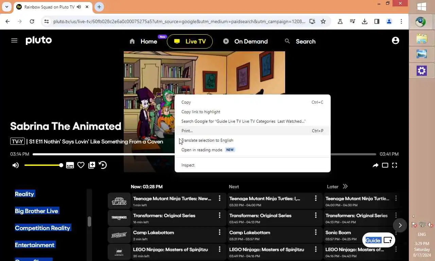
Task: Open File Explorer taskbar icon
Action: pyautogui.click(x=422, y=38)
